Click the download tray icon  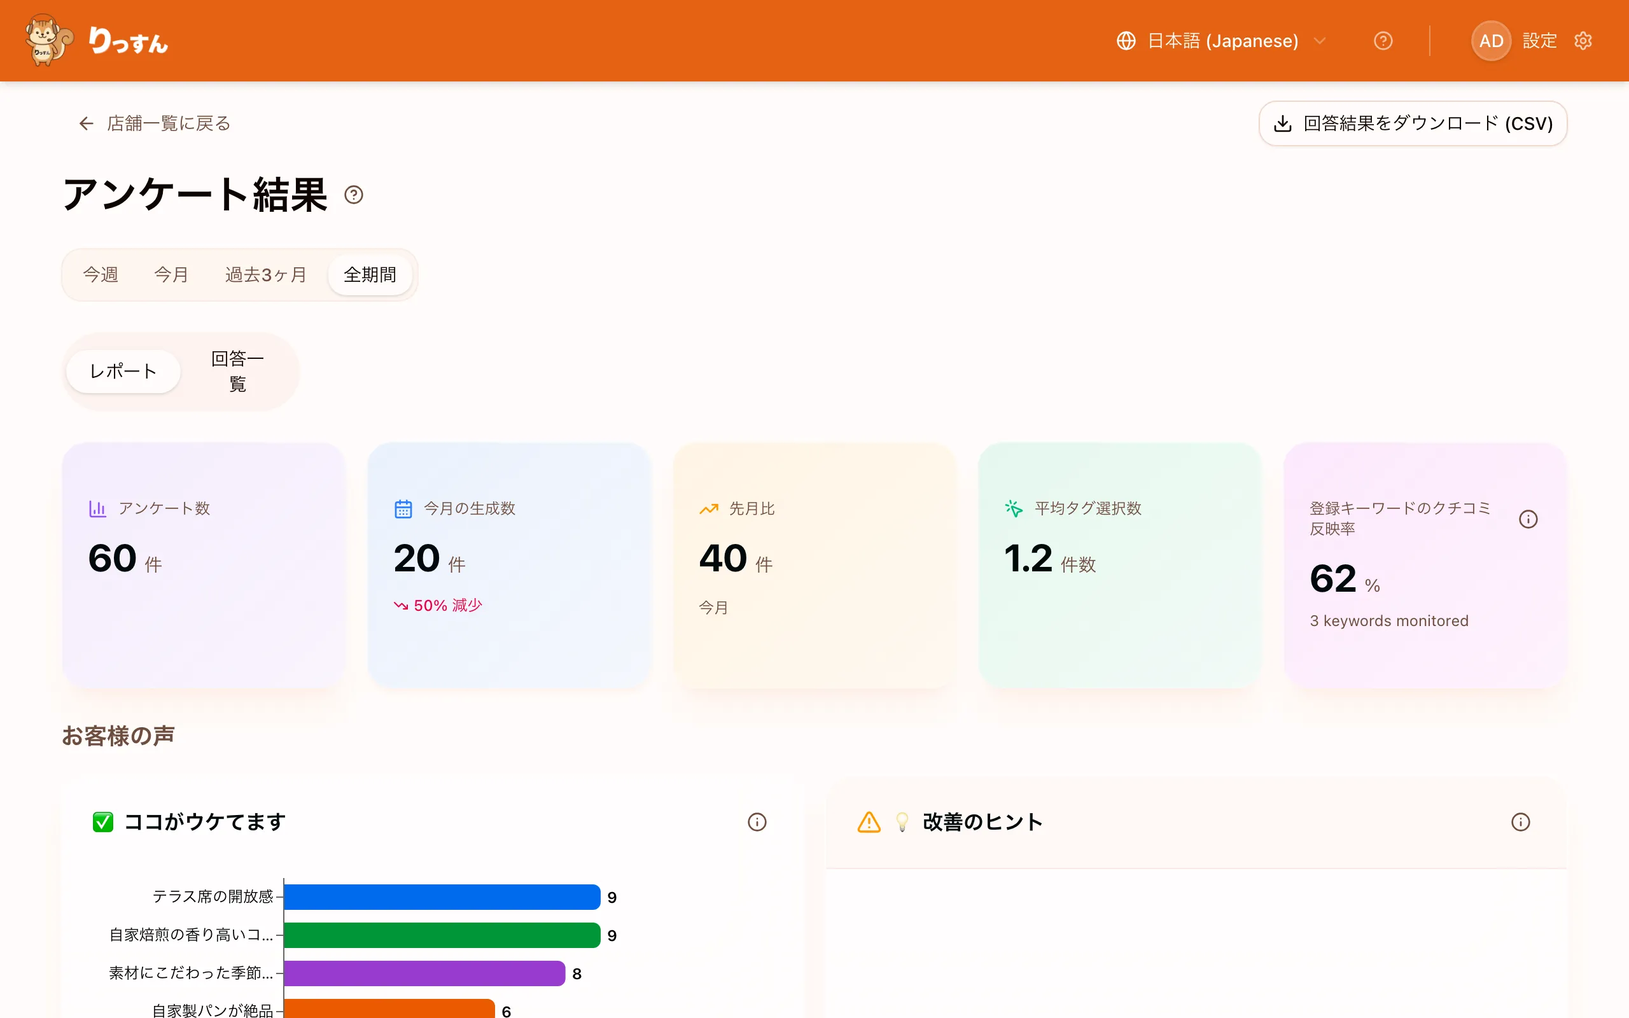click(x=1282, y=124)
